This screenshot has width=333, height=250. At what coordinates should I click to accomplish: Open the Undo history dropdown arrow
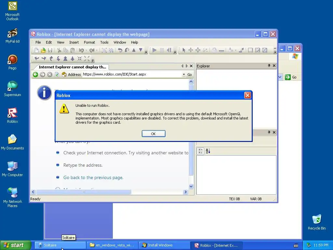(x=86, y=50)
